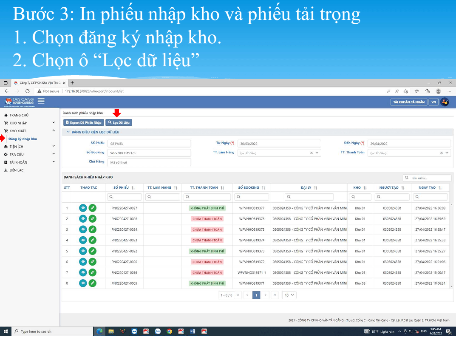
Task: Open the user avatar icon in header
Action: [445, 102]
